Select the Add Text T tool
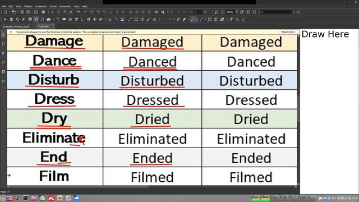The height and width of the screenshot is (202, 359). pos(116,20)
